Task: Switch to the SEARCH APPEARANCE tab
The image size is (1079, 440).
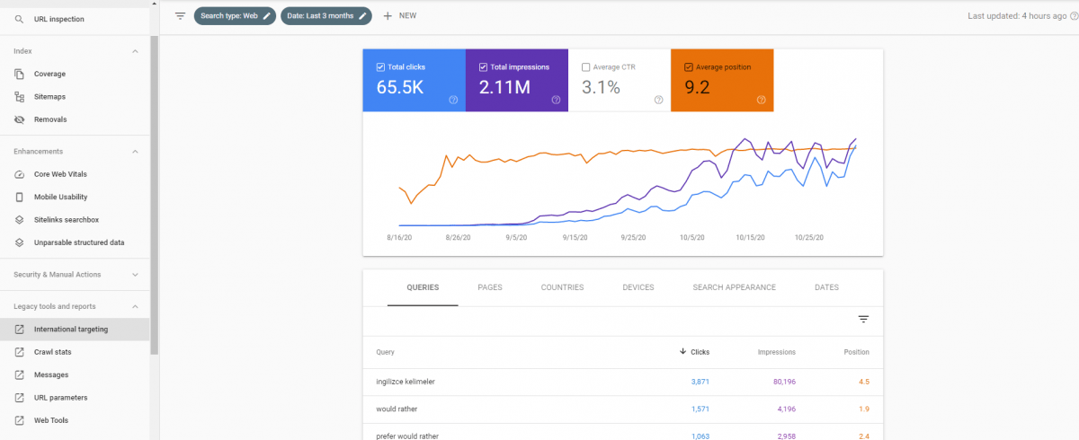Action: pos(735,287)
